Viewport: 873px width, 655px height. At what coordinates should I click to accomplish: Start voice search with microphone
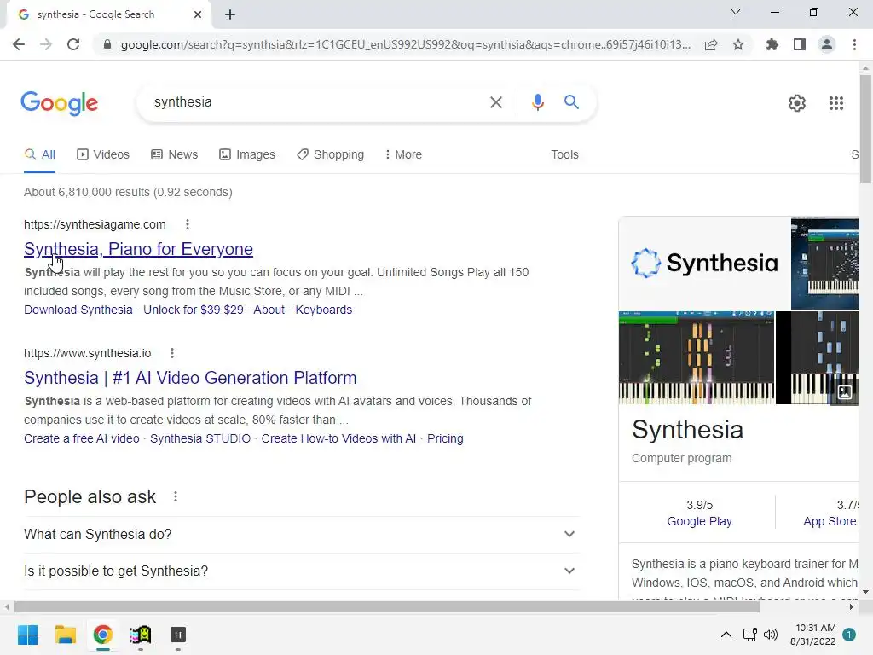click(537, 102)
